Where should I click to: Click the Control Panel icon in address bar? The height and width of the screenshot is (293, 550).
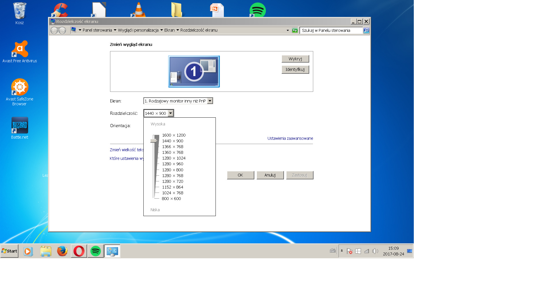[74, 30]
